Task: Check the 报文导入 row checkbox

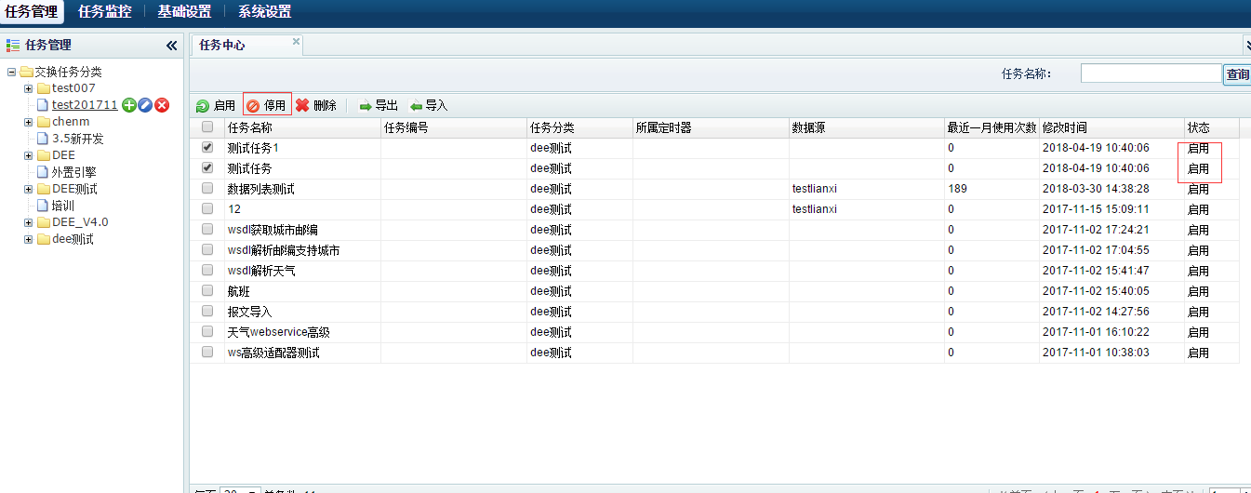Action: point(207,311)
